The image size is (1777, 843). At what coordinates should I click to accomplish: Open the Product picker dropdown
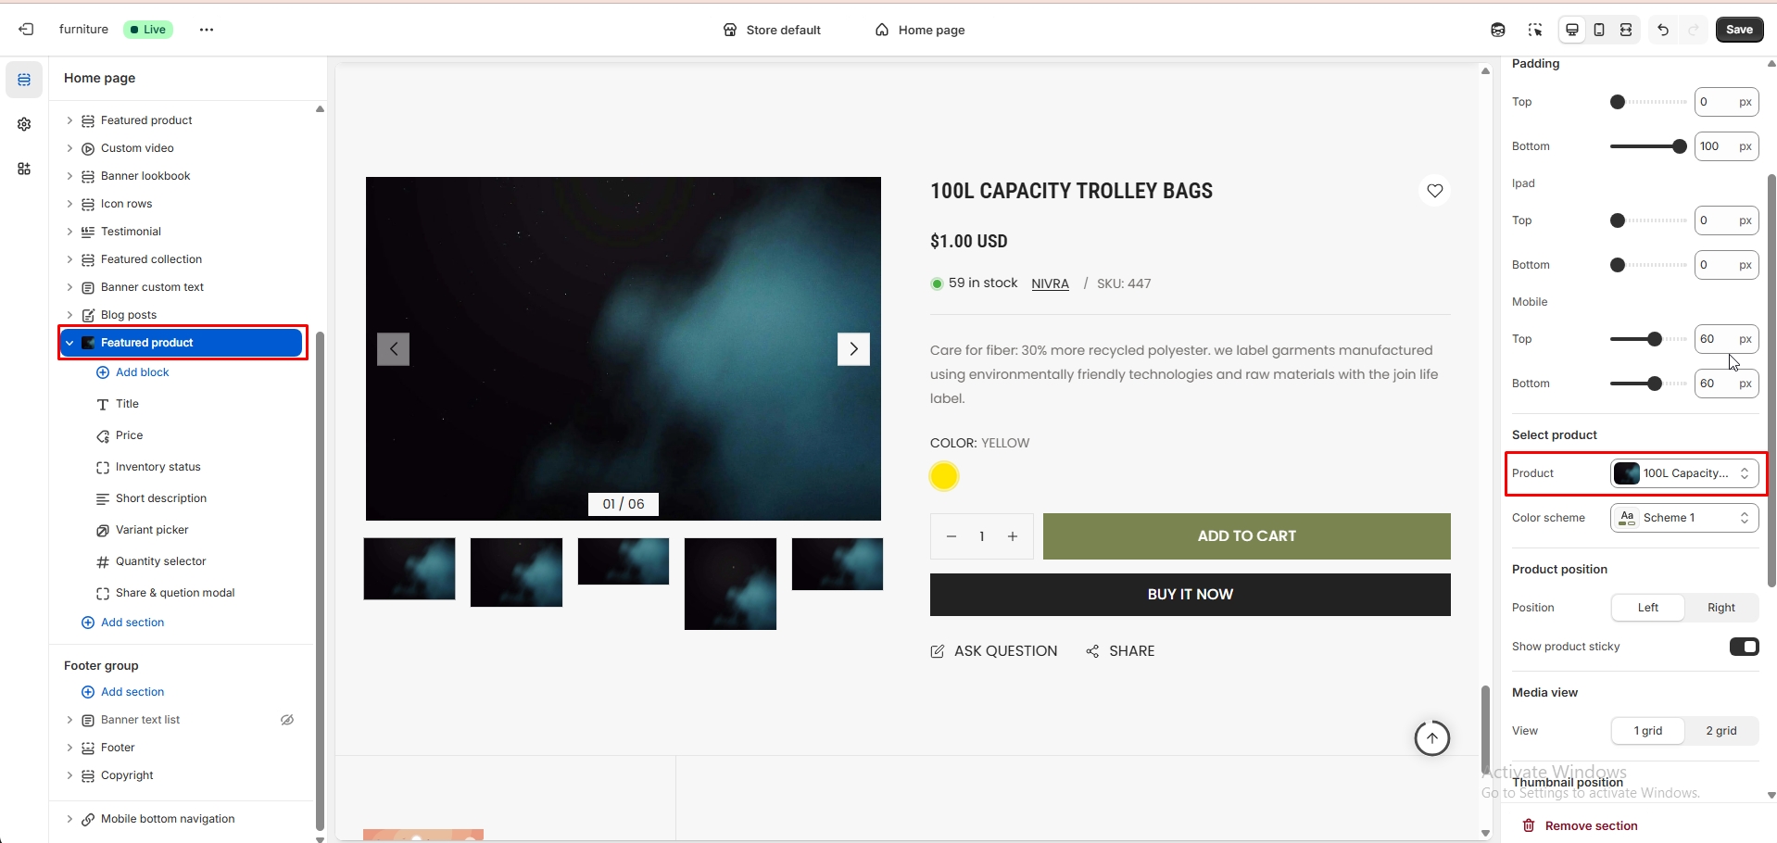pos(1683,473)
